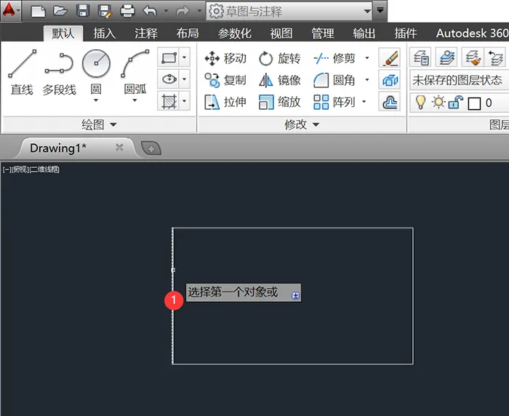The width and height of the screenshot is (509, 416).
Task: Activate the Mirror (镜像) tool
Action: tap(280, 80)
